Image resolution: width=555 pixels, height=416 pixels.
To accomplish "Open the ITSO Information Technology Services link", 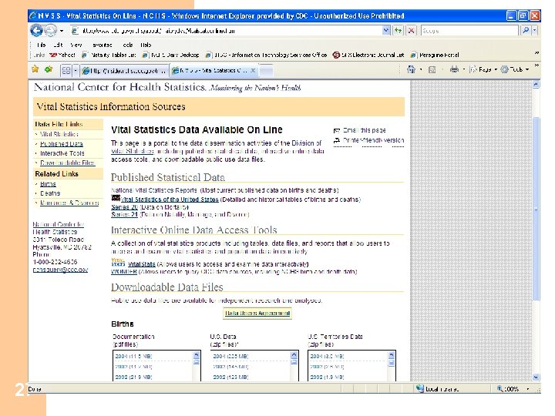I will (x=266, y=55).
